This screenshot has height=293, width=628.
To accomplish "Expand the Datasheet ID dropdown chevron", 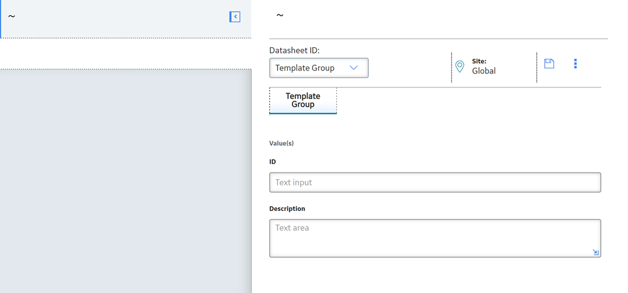I will [353, 68].
